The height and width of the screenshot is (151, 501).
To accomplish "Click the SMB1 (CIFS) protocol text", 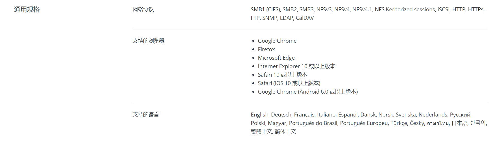I will 265,10.
